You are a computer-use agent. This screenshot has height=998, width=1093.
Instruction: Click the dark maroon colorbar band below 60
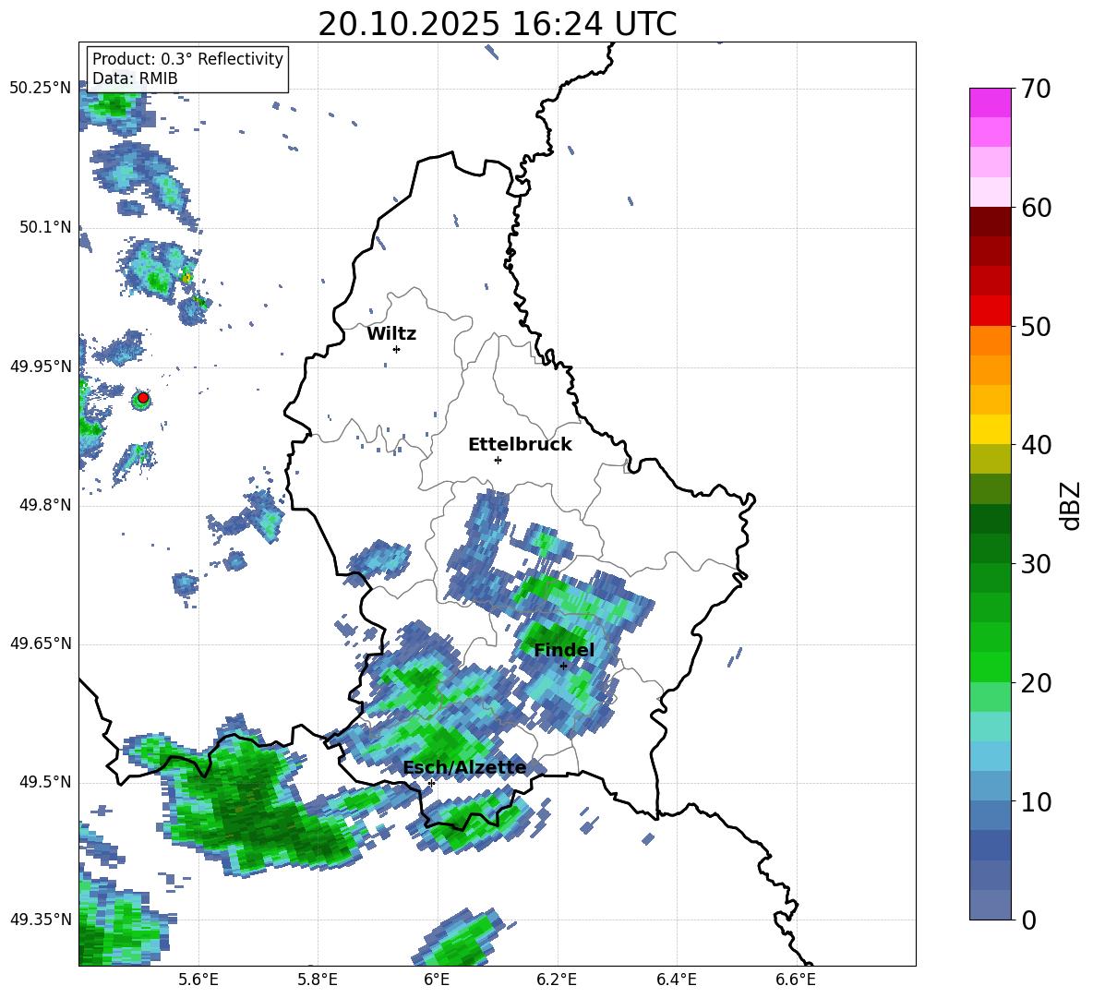[x=991, y=222]
